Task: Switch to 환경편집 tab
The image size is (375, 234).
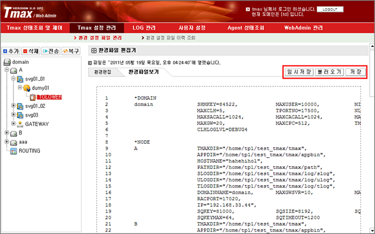Action: tap(103, 72)
